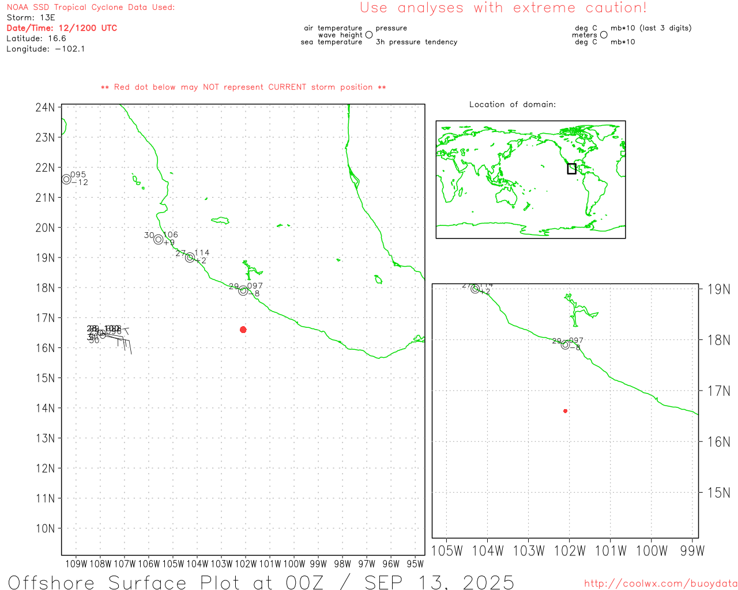Click the legend circle beside wave height

coord(369,35)
